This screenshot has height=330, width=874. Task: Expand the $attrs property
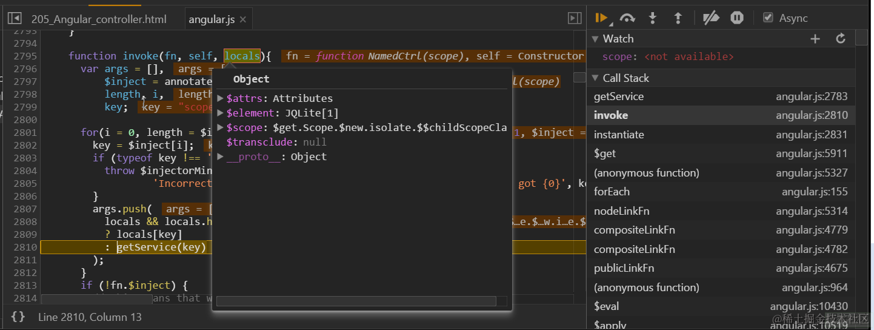coord(221,98)
